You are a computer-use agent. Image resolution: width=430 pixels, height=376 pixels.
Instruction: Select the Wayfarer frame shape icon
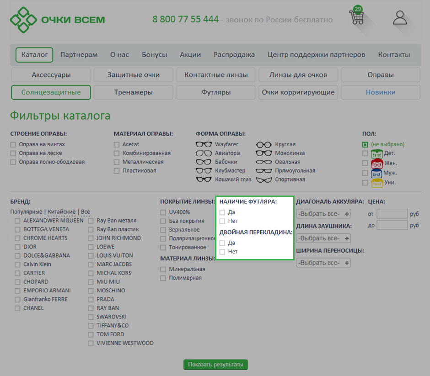click(204, 144)
